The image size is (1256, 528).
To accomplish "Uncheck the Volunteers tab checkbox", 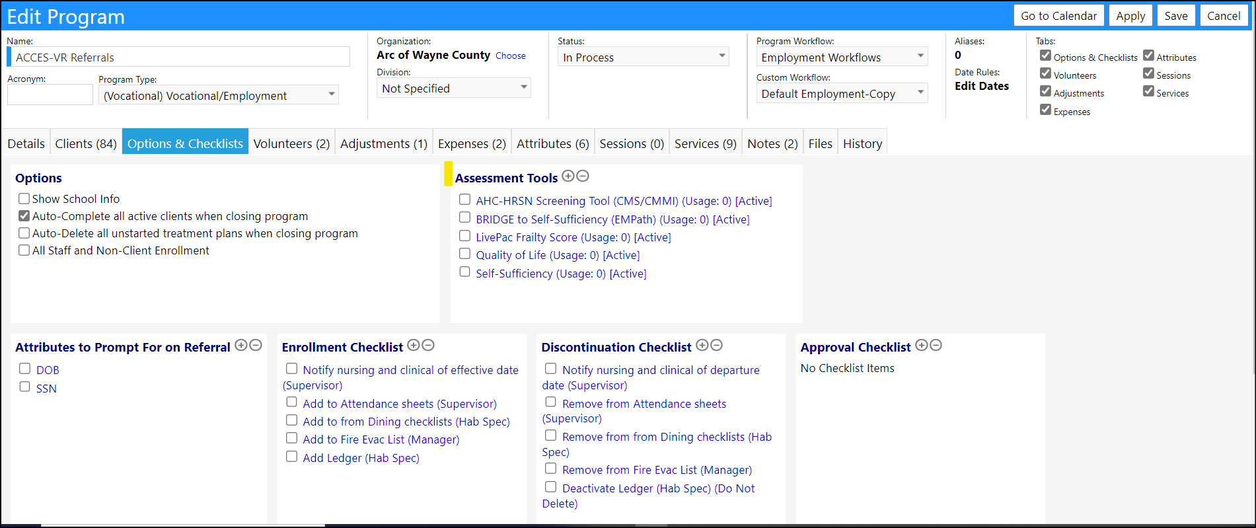I will (x=1045, y=73).
